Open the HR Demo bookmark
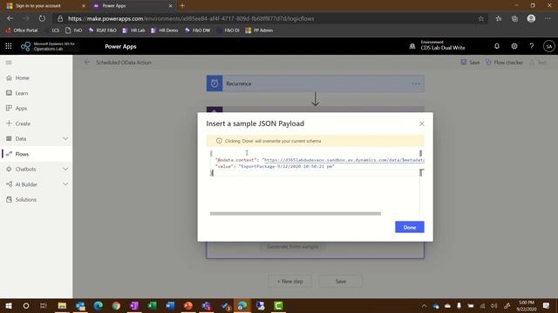Image resolution: width=558 pixels, height=313 pixels. pyautogui.click(x=164, y=30)
